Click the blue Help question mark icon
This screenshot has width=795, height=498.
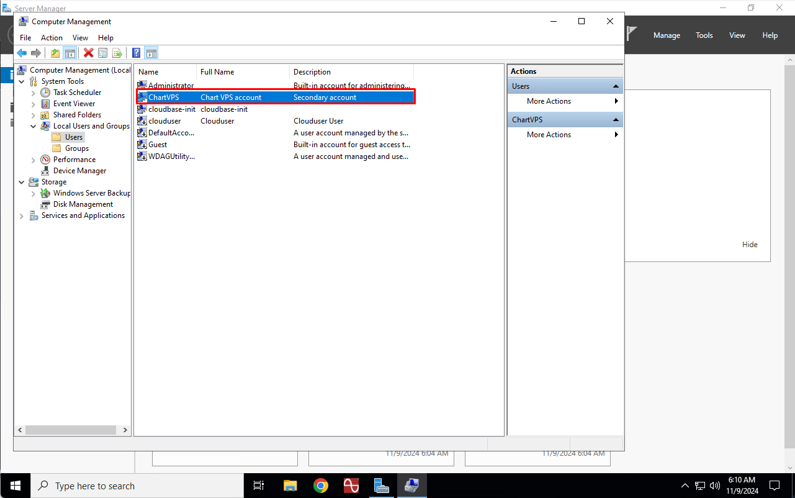[x=137, y=53]
